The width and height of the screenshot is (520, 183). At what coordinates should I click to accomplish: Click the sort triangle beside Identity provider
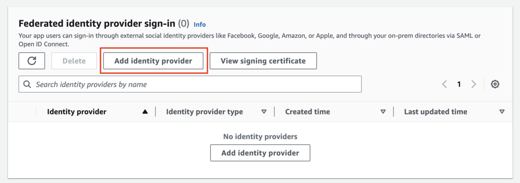tap(145, 112)
